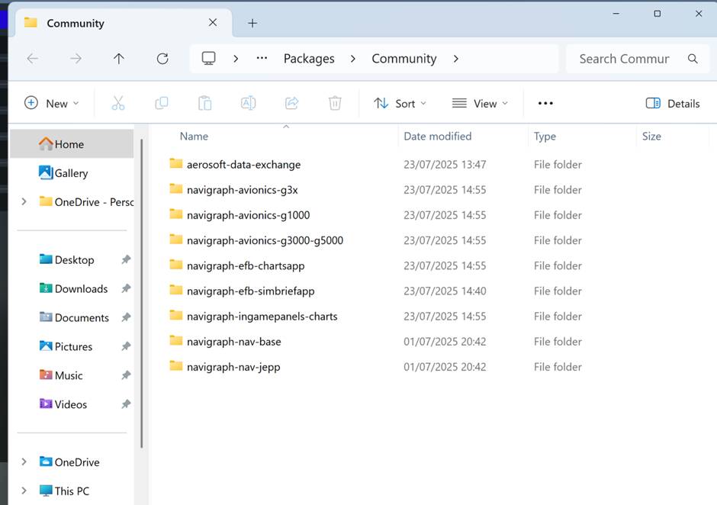The image size is (717, 505).
Task: Click the Rename icon
Action: coord(249,104)
